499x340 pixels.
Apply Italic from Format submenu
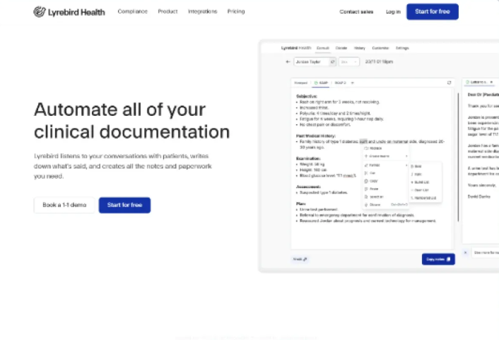click(x=425, y=175)
